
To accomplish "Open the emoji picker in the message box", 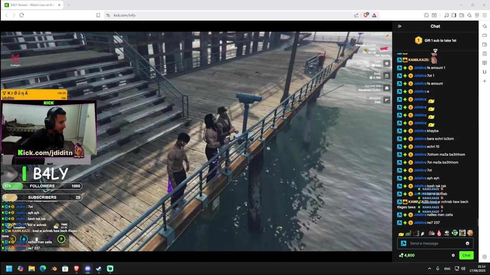I will 467,243.
